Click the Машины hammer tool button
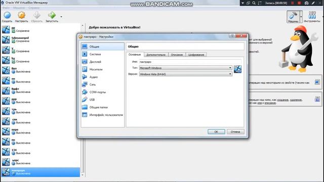Screen dimensions: 324x182 (x=293, y=17)
